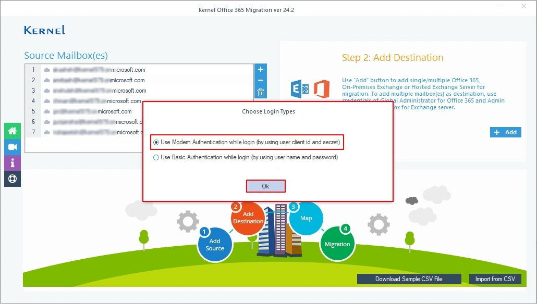Select the Home icon in the sidebar
Screen dimensions: 537x304
click(12, 131)
